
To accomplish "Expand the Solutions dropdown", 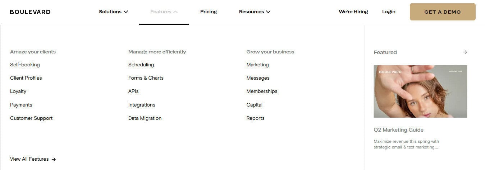I will coord(113,12).
